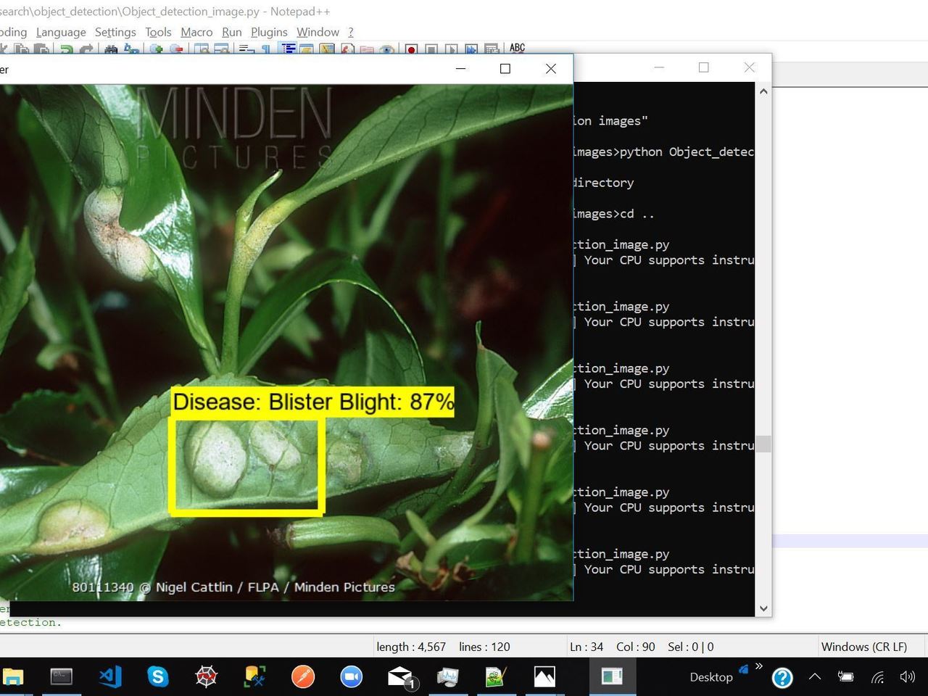Open the Language menu
This screenshot has height=696, width=928.
pos(61,32)
